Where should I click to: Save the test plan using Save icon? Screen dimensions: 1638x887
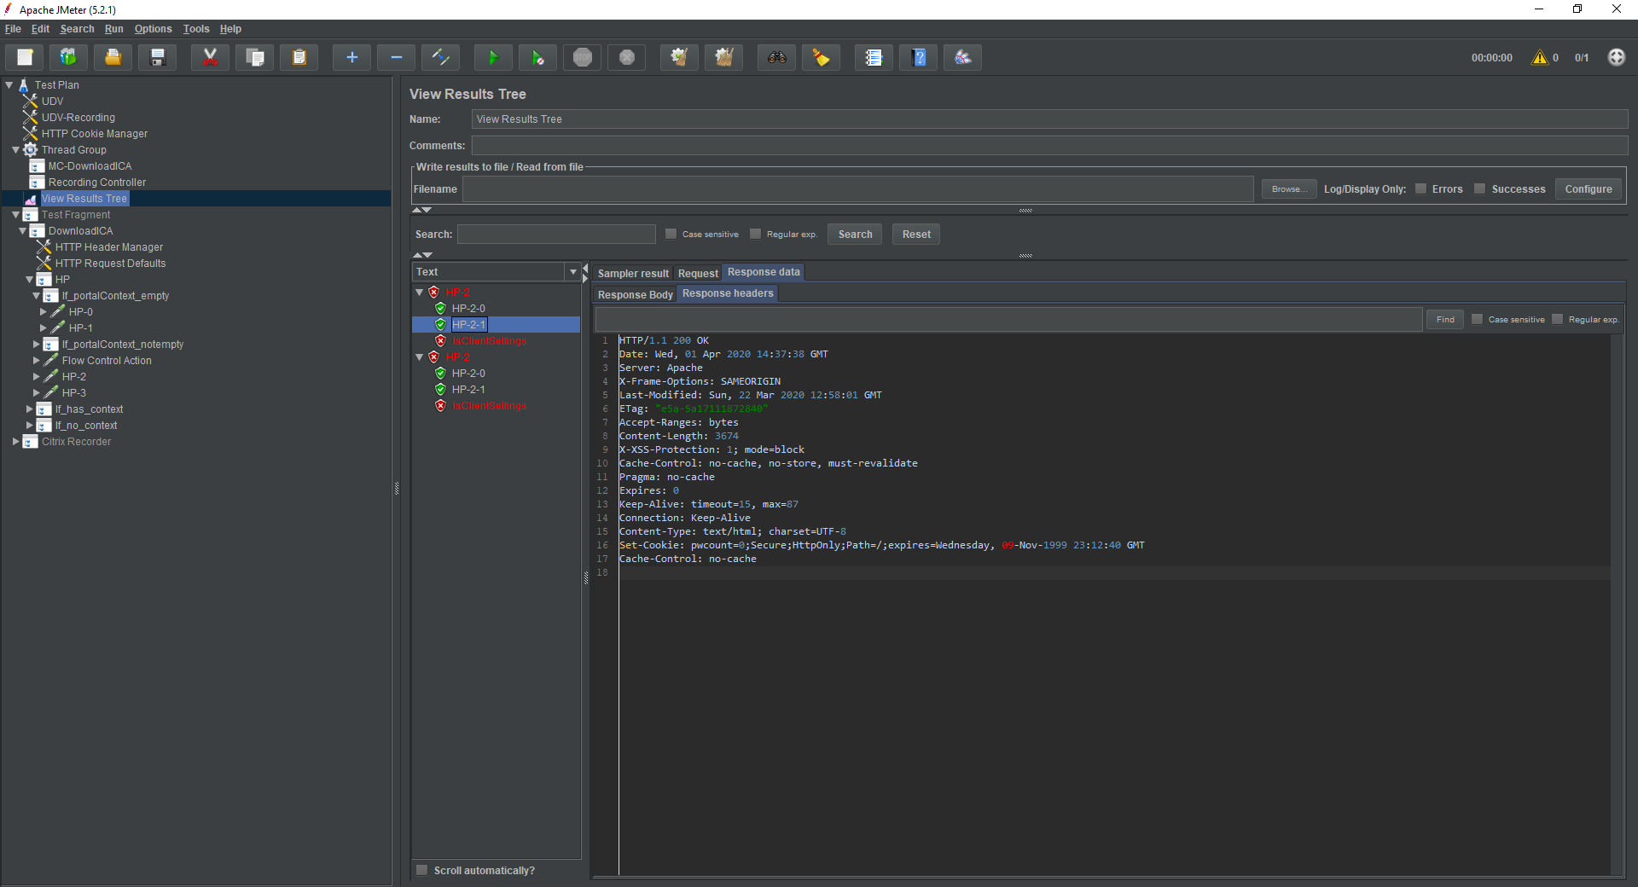click(x=157, y=57)
